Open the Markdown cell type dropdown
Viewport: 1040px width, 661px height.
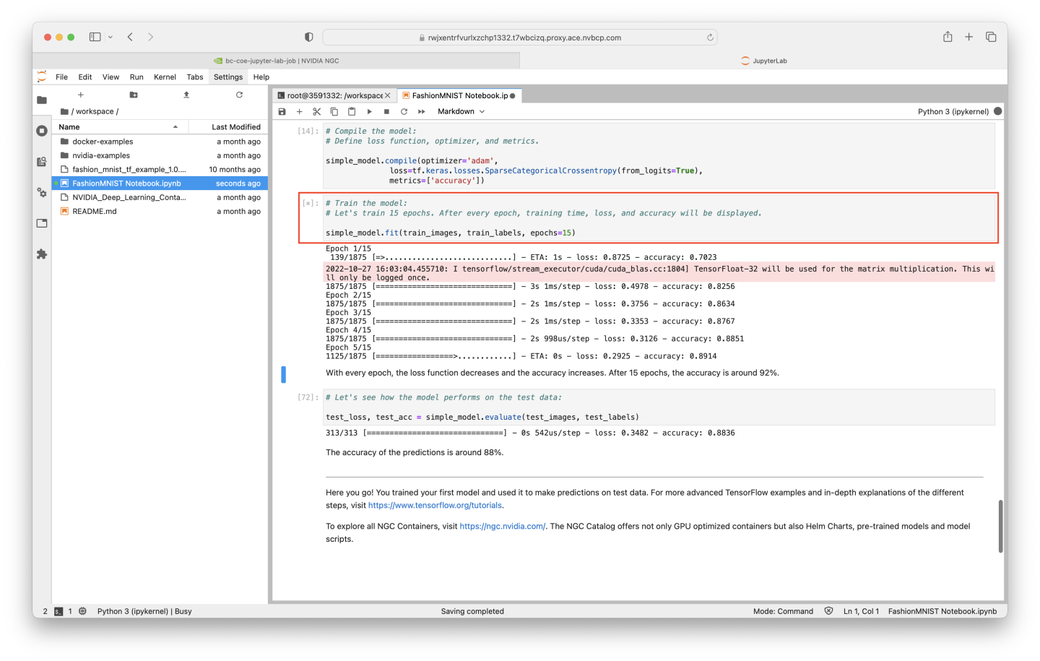(460, 111)
